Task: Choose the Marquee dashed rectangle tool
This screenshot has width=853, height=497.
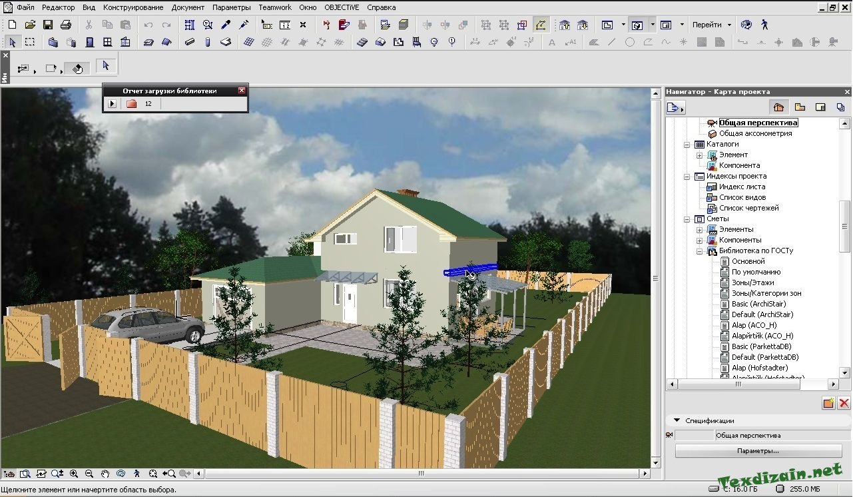Action: [x=30, y=42]
